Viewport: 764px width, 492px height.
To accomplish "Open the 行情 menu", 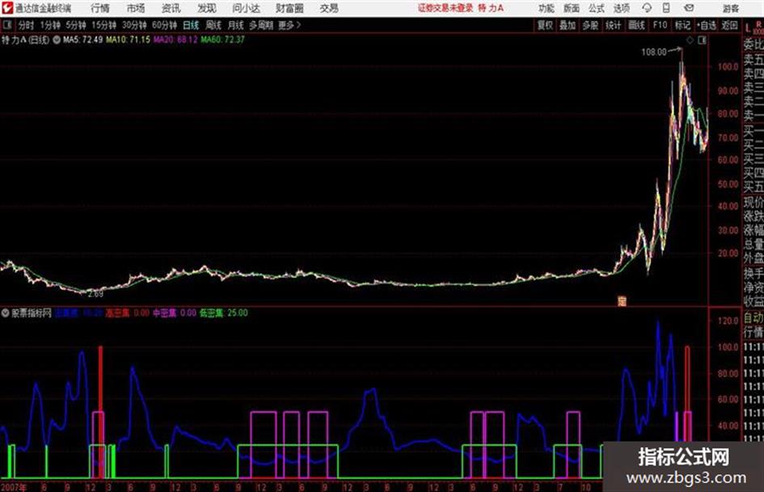I will click(x=100, y=8).
